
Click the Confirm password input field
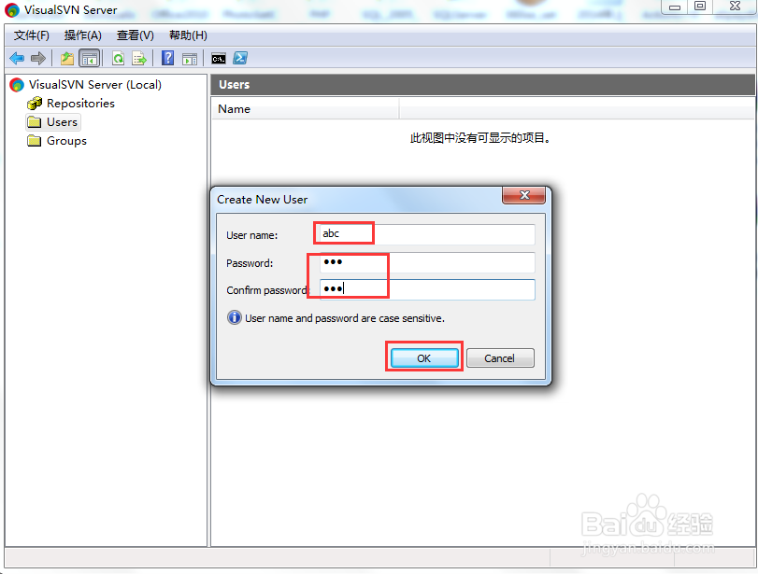tap(427, 289)
